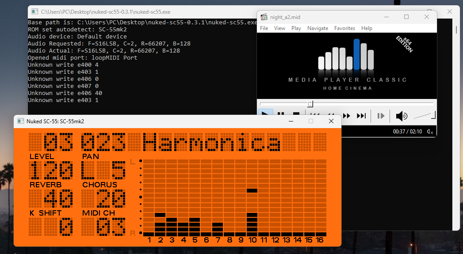Screen dimensions: 463x254
Task: Click channel number 10 under the level meters
Action: click(252, 240)
